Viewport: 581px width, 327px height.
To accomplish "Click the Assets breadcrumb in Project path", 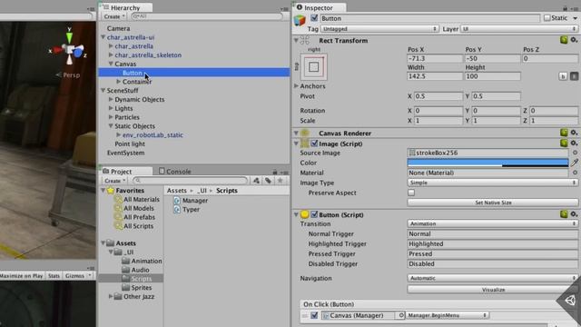I will [x=177, y=191].
